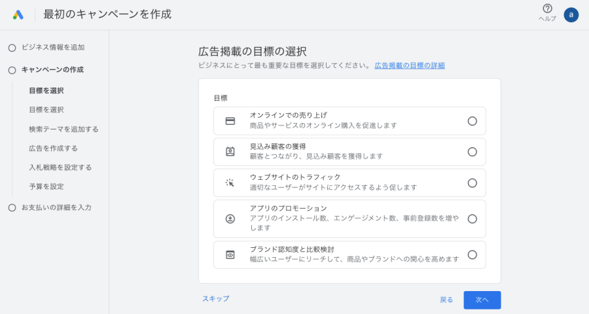Click step circle beside お支払いの詳細を入力
Viewport: 589px width, 314px height.
12,208
